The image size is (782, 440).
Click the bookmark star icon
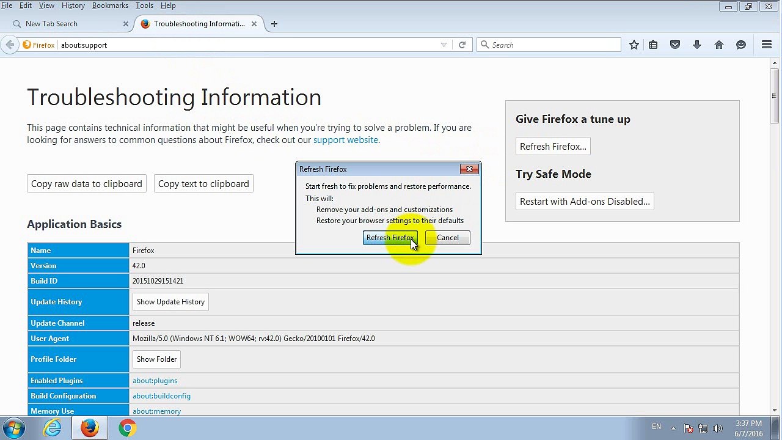click(x=634, y=45)
